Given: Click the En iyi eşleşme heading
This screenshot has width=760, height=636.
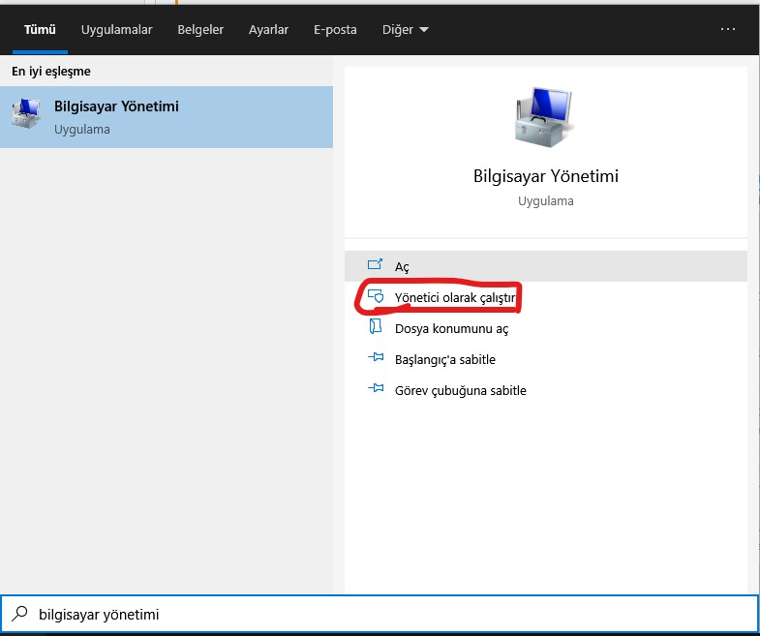Looking at the screenshot, I should click(51, 72).
